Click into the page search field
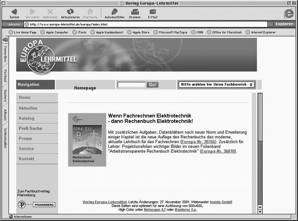 (131, 84)
